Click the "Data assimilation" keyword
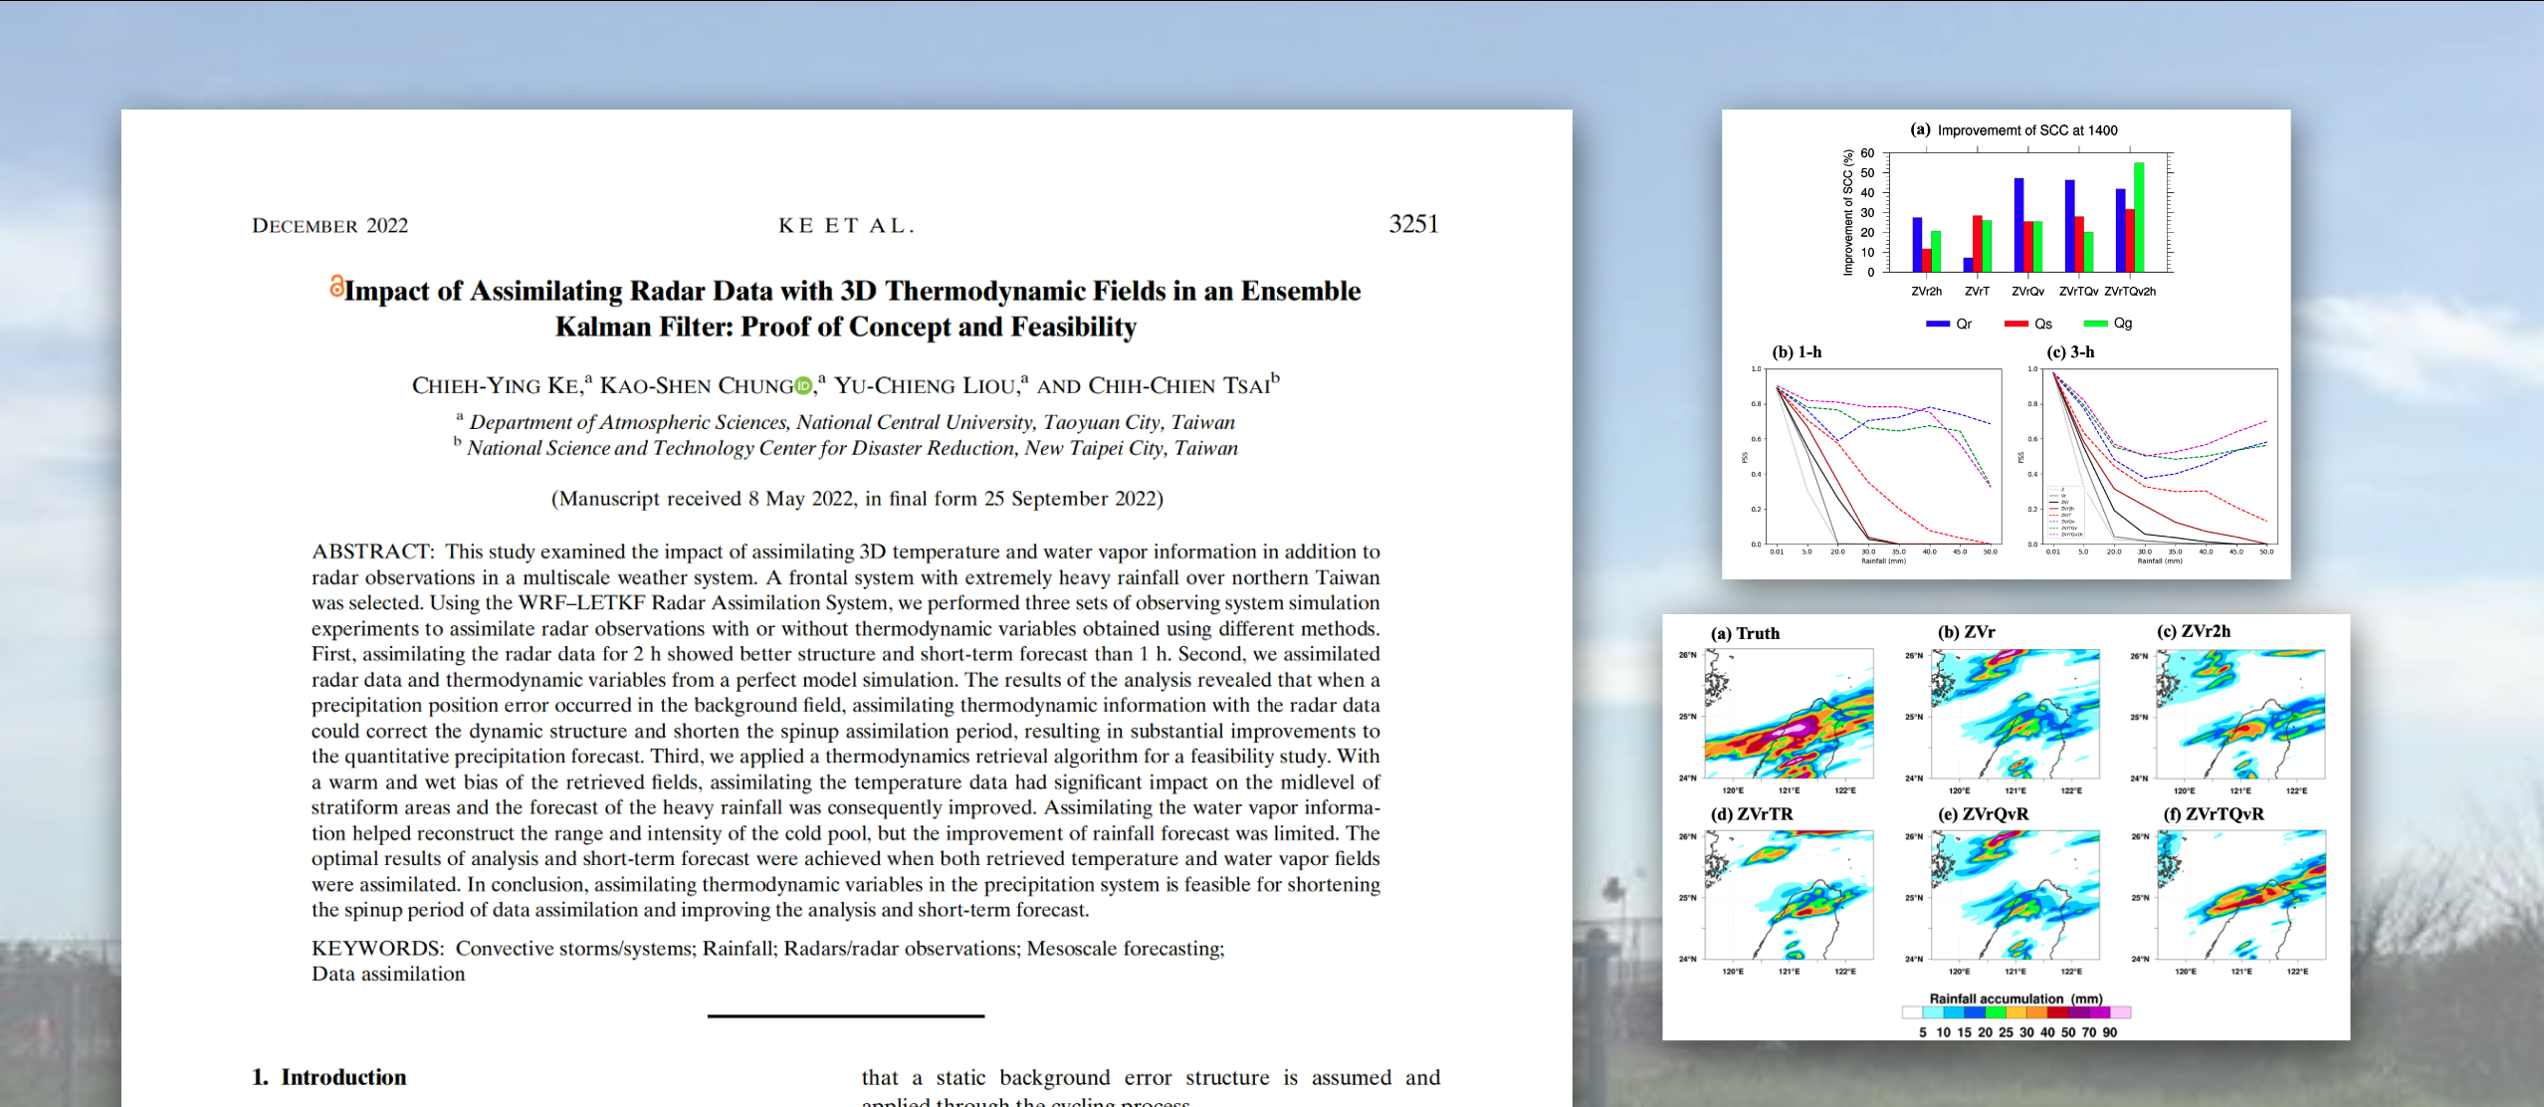The height and width of the screenshot is (1107, 2544). [388, 975]
